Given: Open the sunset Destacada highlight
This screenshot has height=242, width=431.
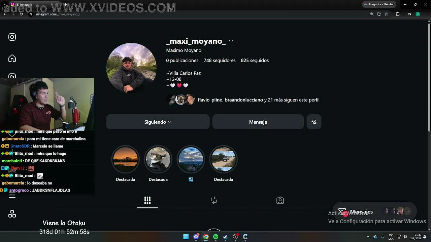Looking at the screenshot, I should 125,159.
